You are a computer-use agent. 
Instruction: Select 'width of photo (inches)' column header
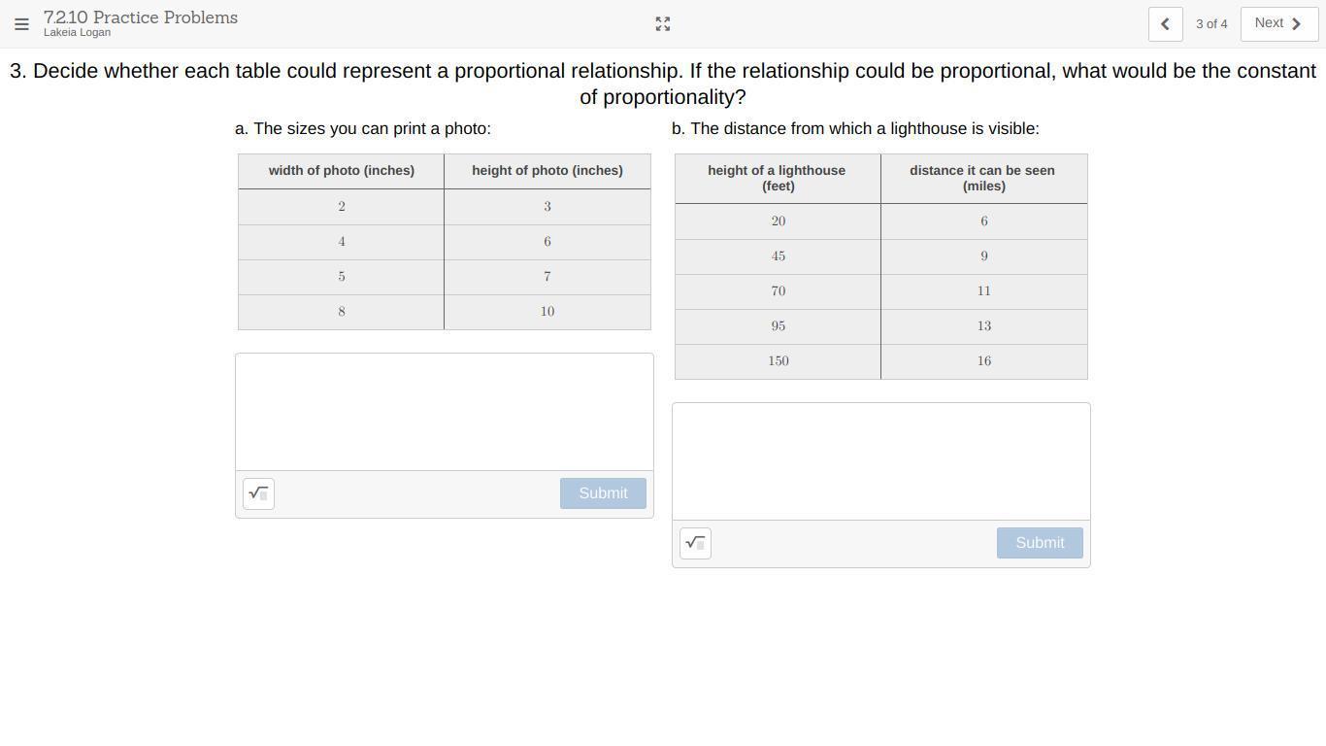(x=342, y=171)
